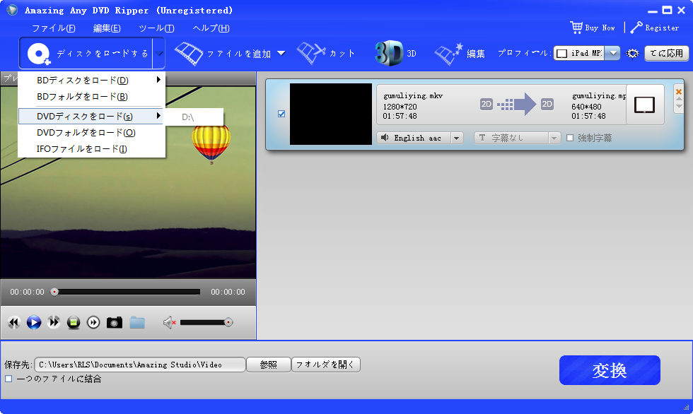693x414 pixels.
Task: Open the ヘルプ(H) menu
Action: [x=211, y=28]
